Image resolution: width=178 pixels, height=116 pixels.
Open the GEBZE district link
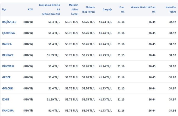coord(6,77)
